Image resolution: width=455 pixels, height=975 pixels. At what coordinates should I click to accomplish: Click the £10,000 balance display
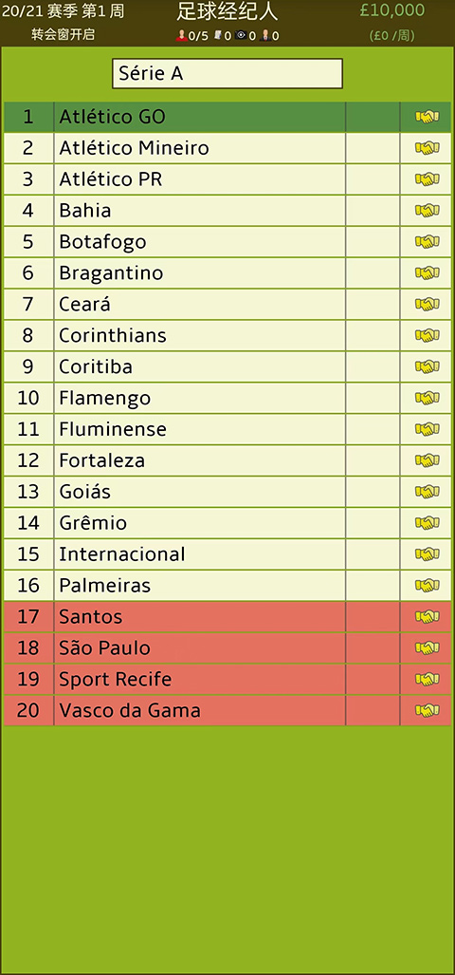point(392,10)
